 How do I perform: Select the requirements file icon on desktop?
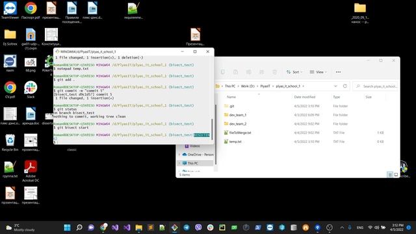tap(133, 10)
